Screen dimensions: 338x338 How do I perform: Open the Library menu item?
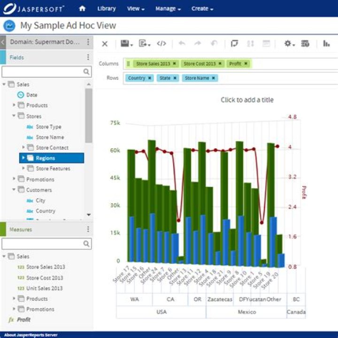pos(107,8)
